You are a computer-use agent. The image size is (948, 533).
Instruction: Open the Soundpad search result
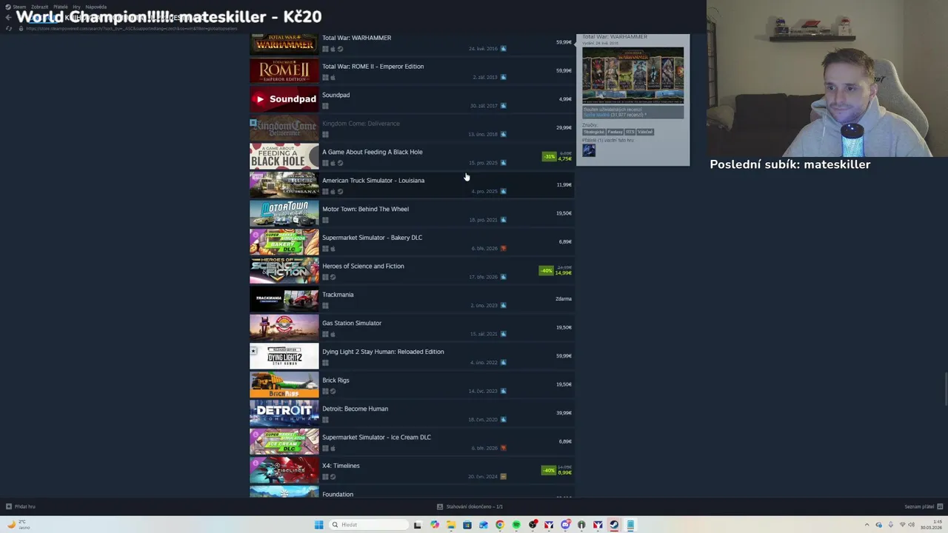(x=412, y=99)
